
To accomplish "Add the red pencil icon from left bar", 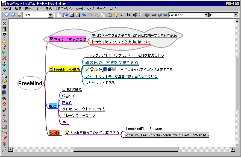I will click(4, 138).
